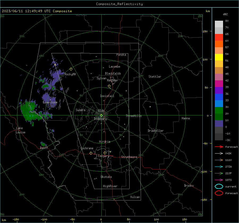Click the cyan 27ZW arrow in legend
Image resolution: width=239 pixels, height=223 pixels.
click(219, 167)
